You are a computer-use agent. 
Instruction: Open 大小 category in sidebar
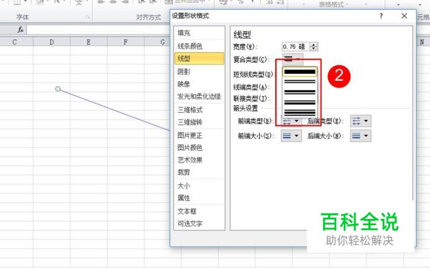(x=199, y=185)
